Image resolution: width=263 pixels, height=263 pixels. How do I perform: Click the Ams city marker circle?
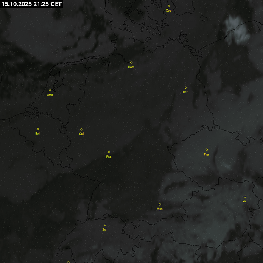50,90
